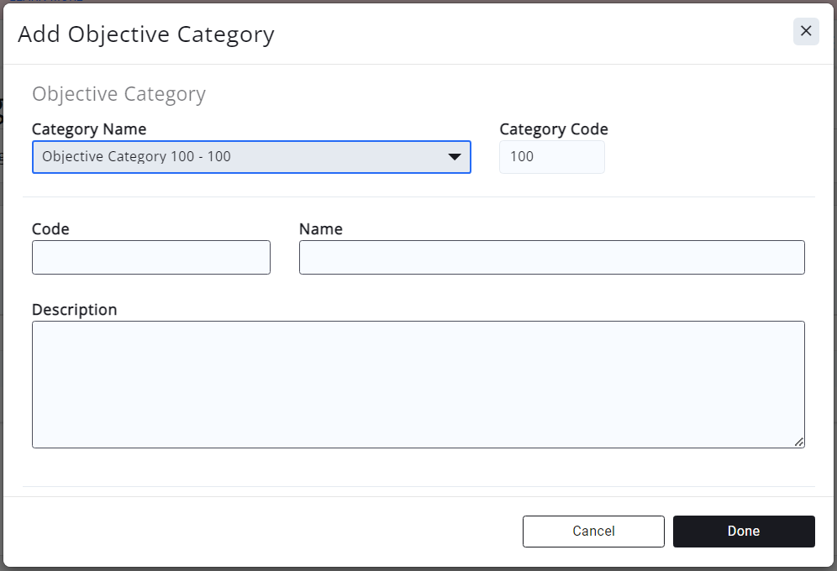Click the Objective Category section heading
Screen dimensions: 837x571
point(118,94)
